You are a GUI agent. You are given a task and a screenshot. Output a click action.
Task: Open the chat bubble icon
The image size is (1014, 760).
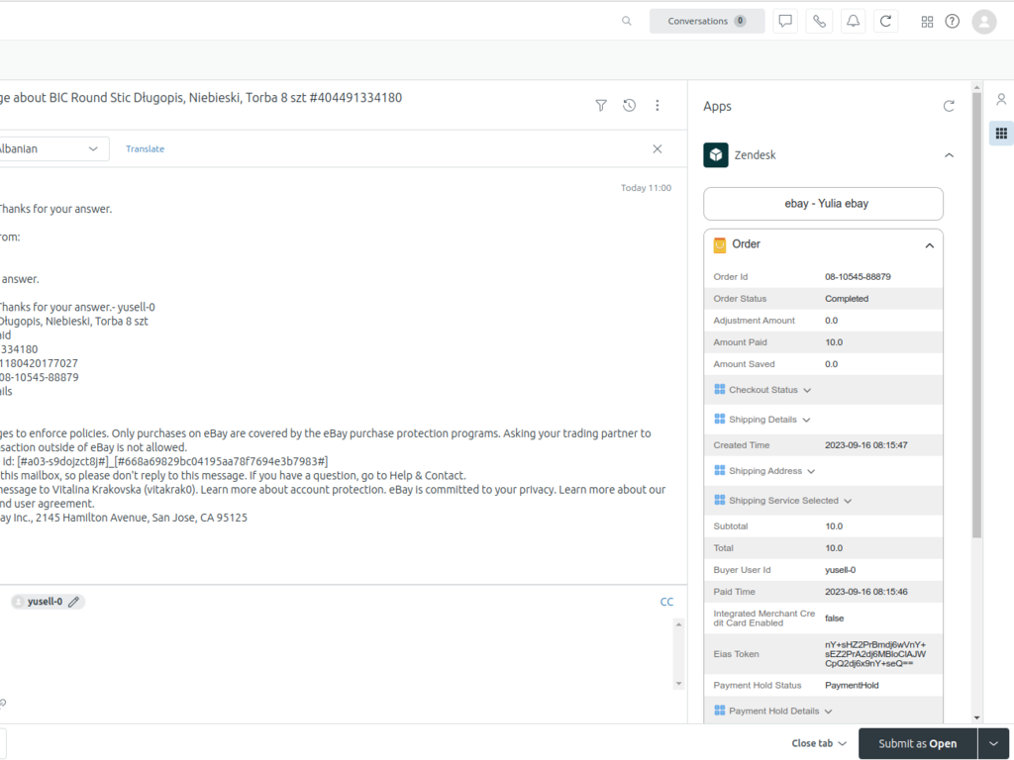pos(785,21)
